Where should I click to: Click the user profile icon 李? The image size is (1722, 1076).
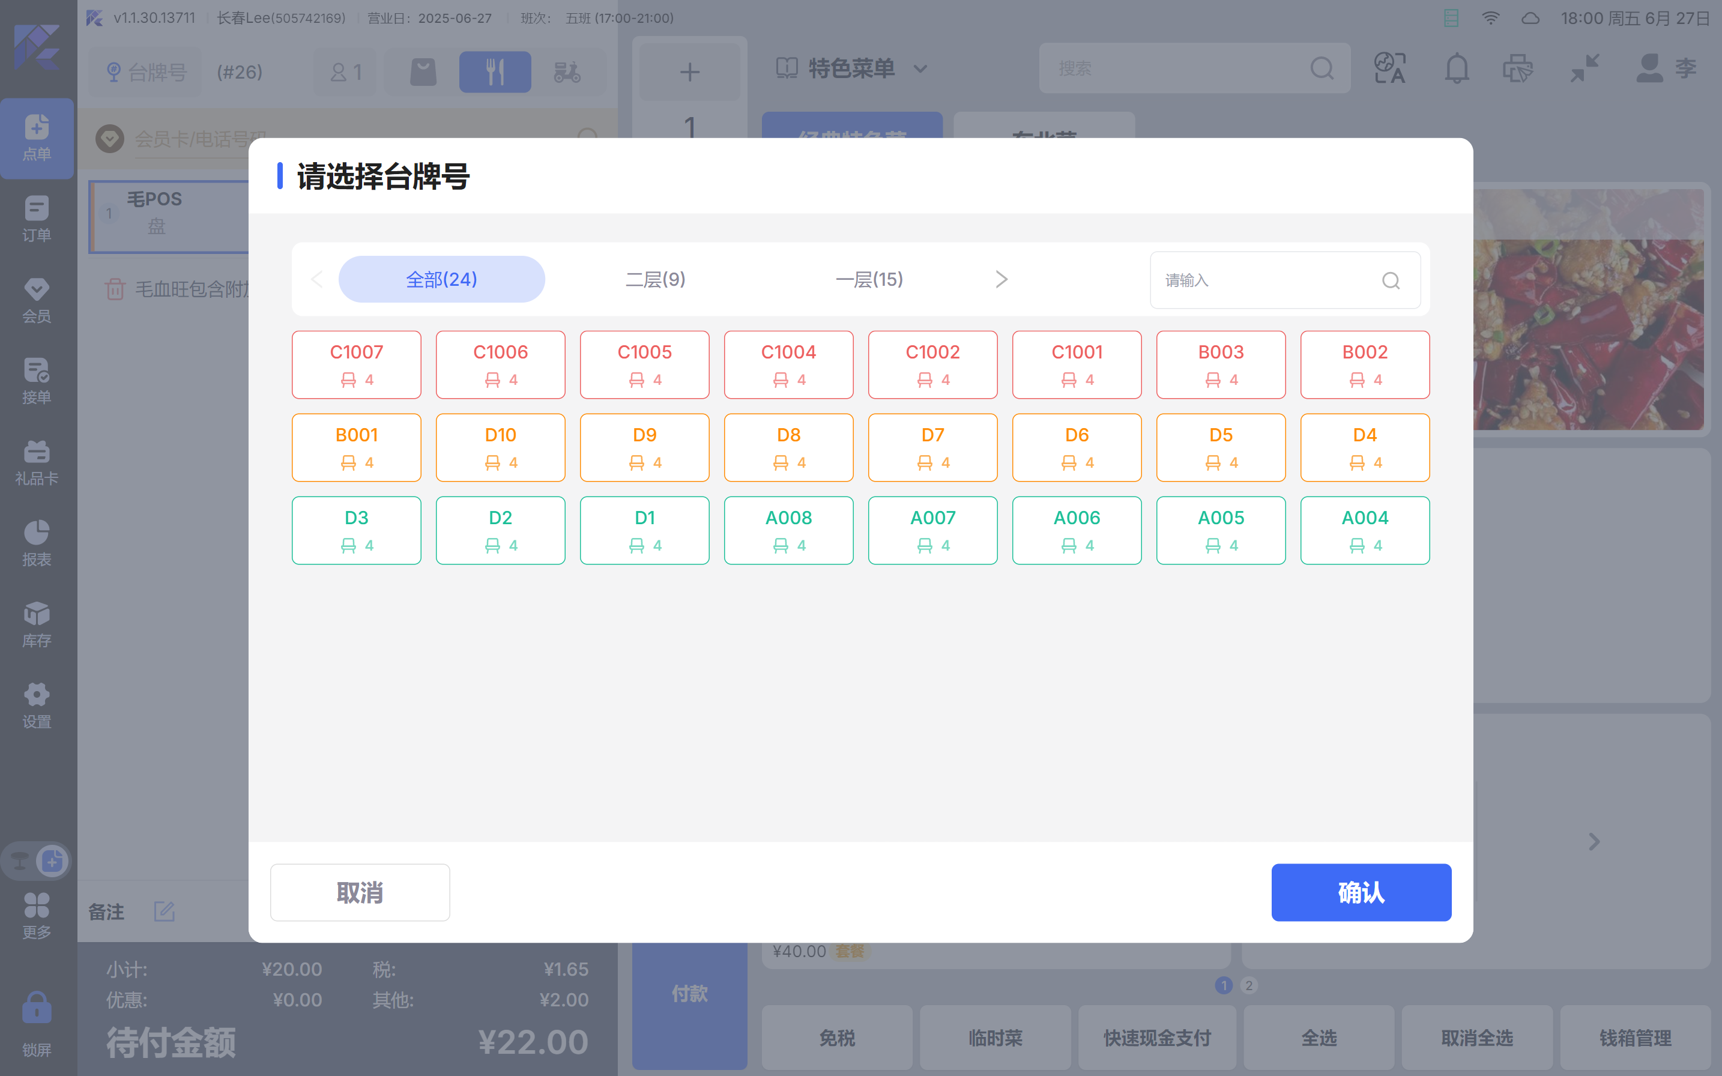[x=1666, y=68]
